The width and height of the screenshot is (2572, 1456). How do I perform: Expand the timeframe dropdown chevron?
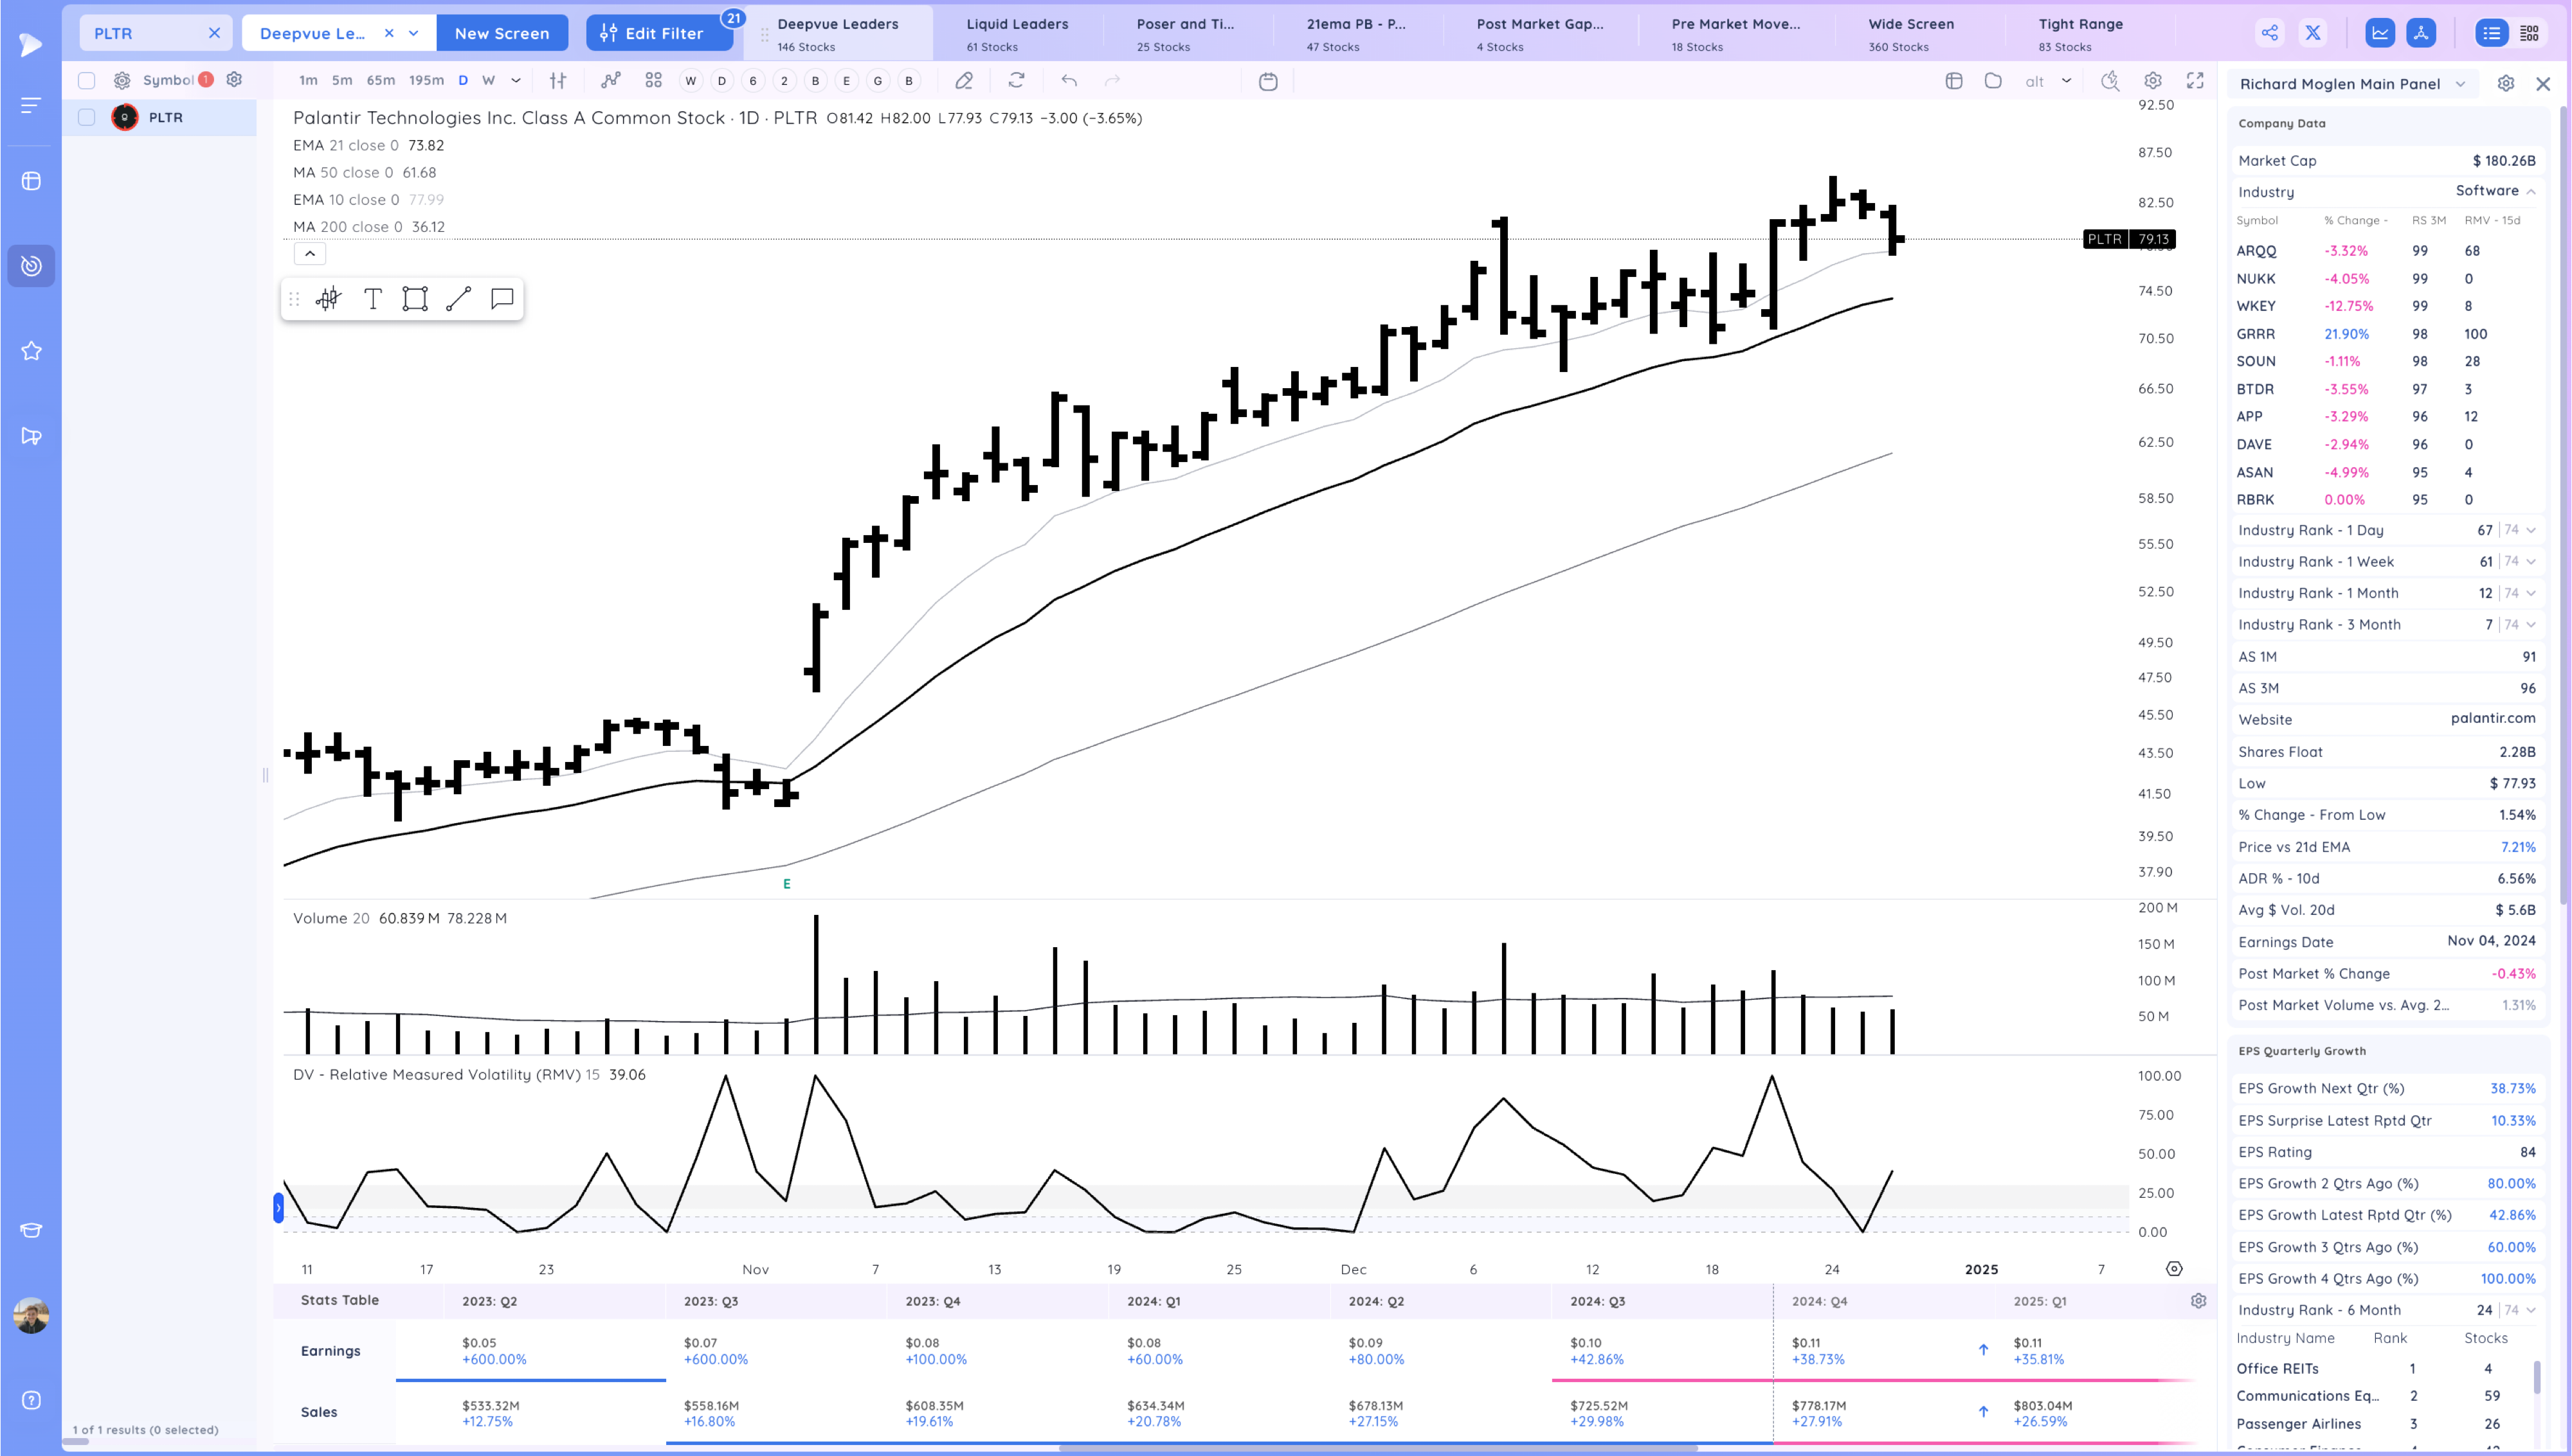(516, 81)
